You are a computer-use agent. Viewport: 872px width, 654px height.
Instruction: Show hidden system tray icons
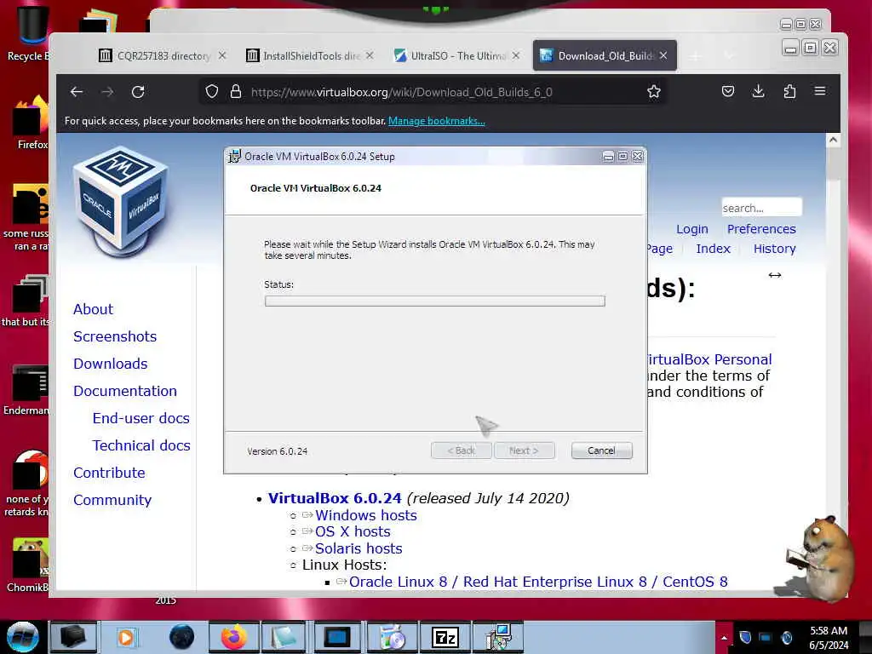pyautogui.click(x=724, y=638)
